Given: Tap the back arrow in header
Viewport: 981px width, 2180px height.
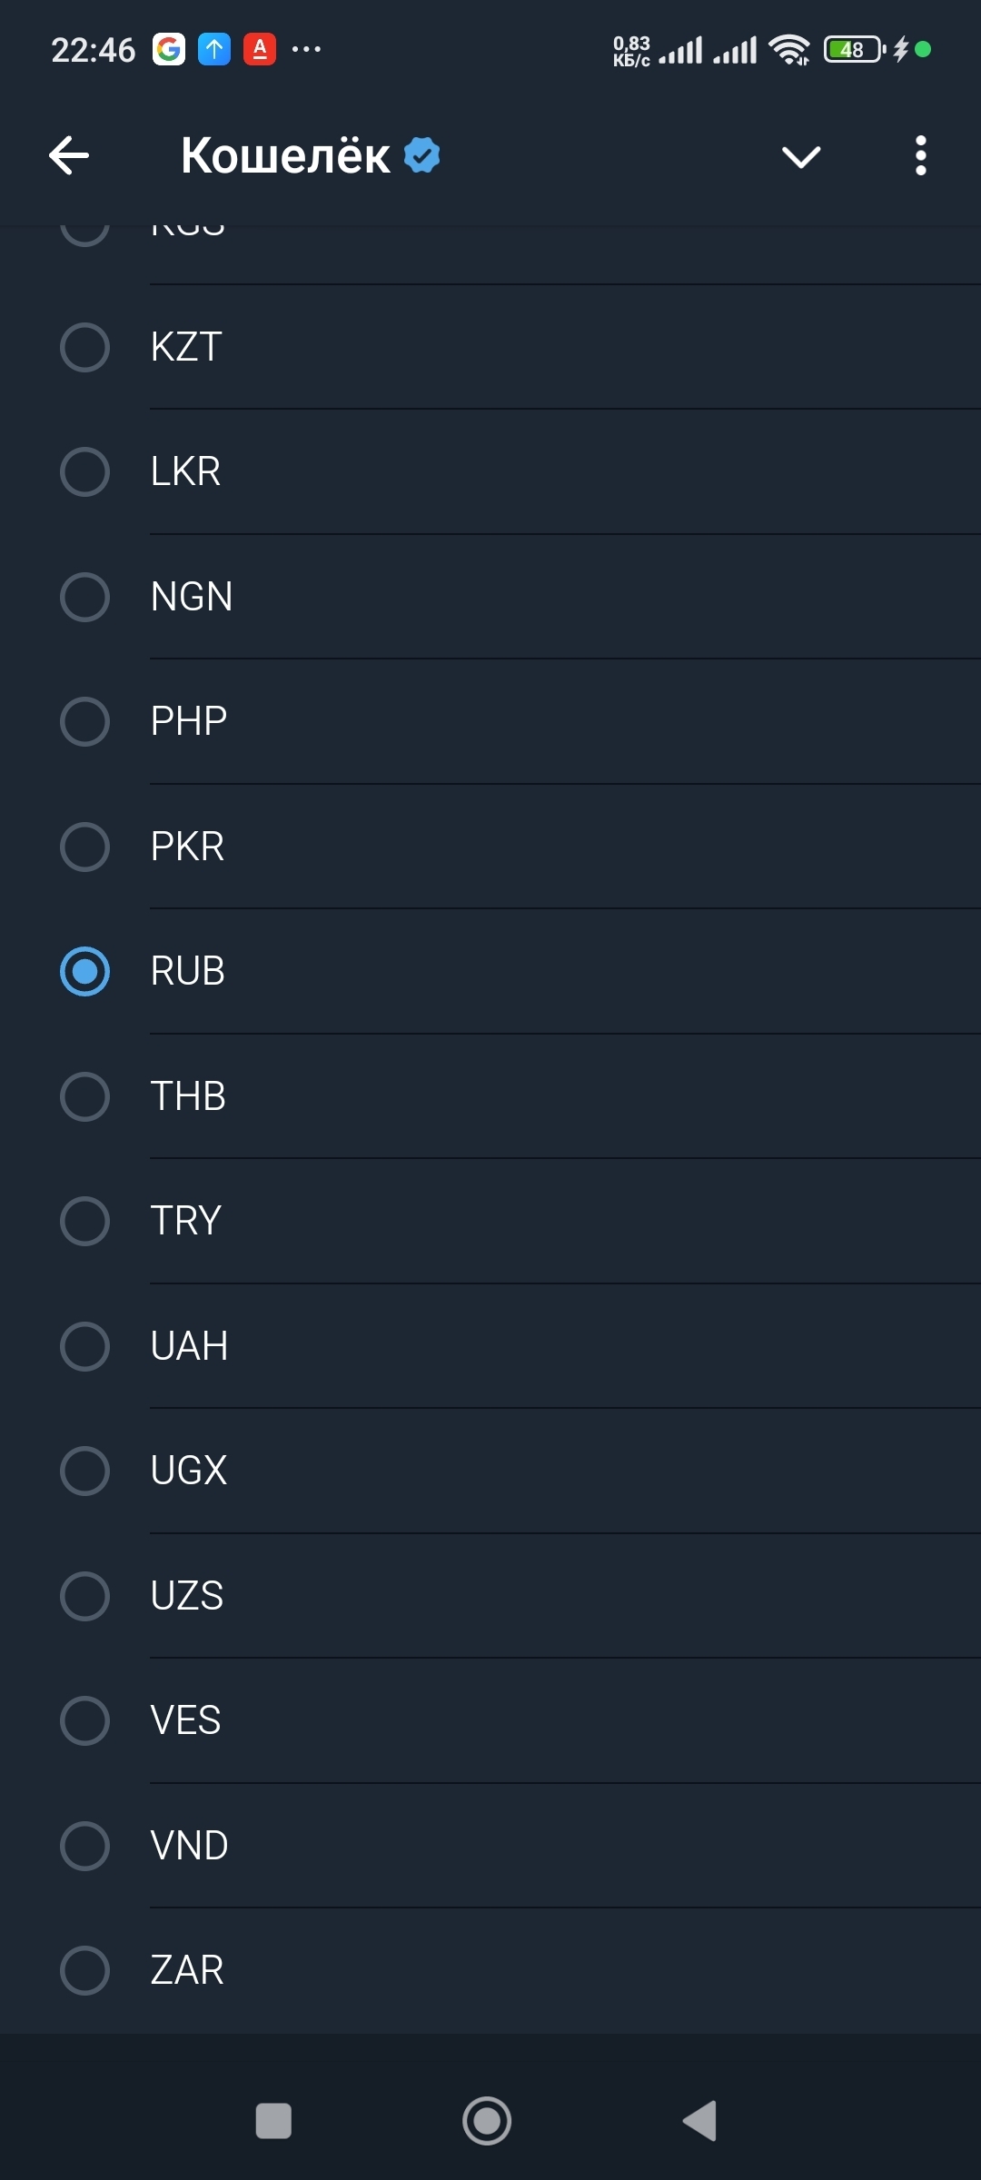Looking at the screenshot, I should (69, 155).
